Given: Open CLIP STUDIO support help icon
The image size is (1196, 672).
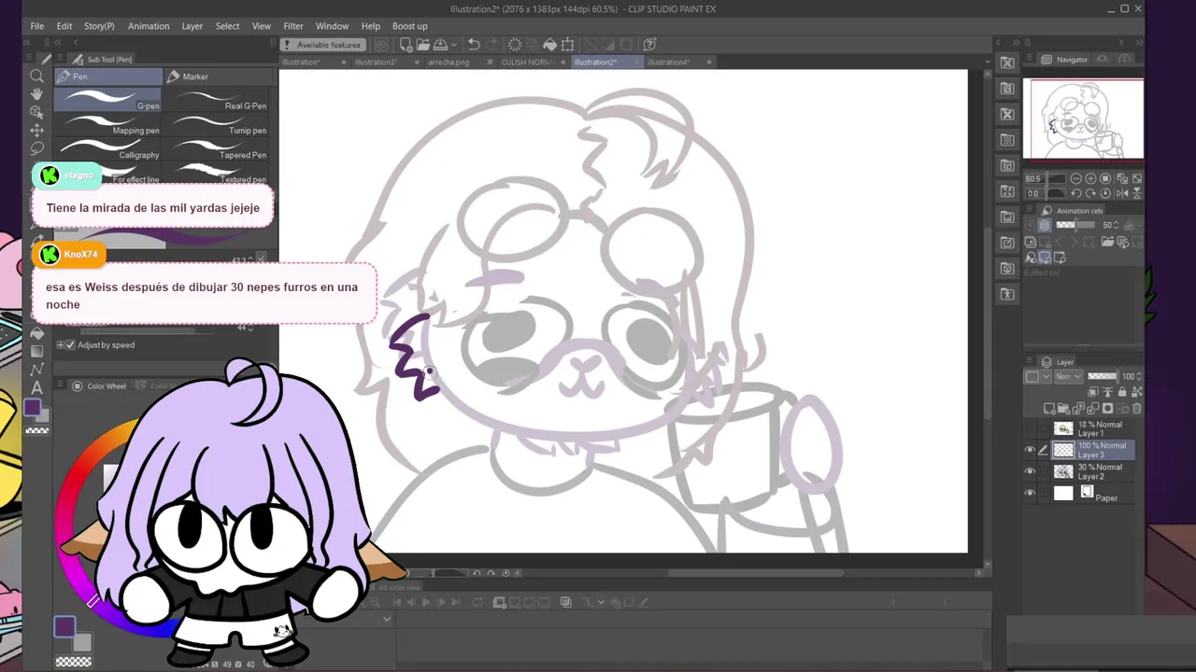Looking at the screenshot, I should click(x=650, y=45).
